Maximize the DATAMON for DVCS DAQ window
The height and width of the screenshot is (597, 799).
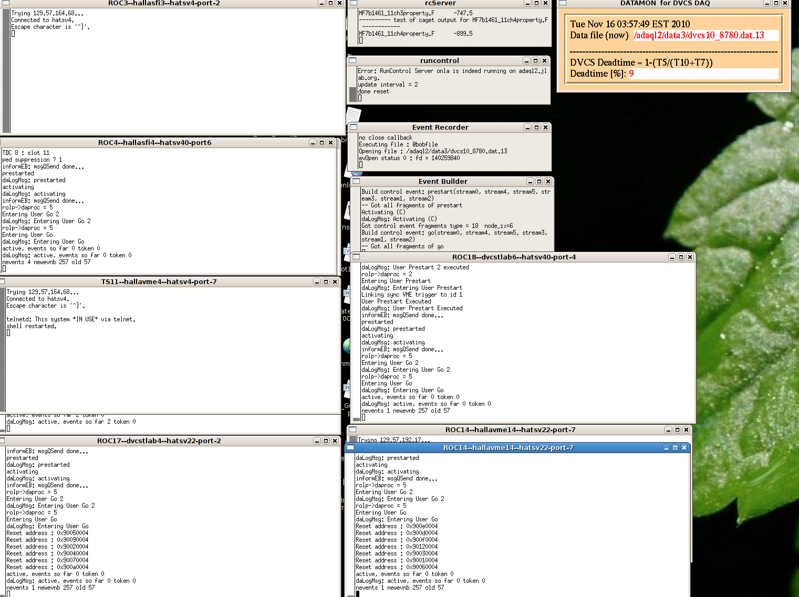[776, 3]
